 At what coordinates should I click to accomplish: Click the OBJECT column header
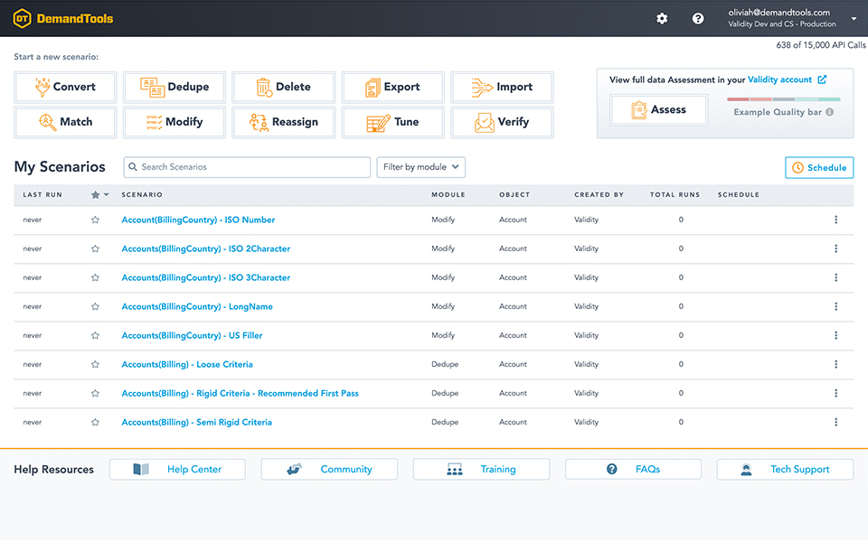[514, 195]
